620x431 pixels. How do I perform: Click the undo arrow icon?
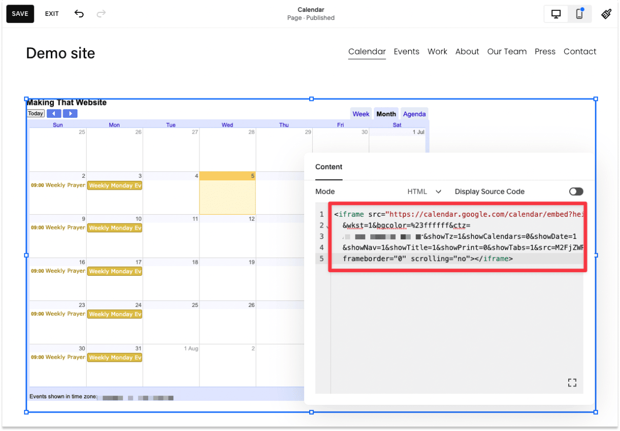tap(79, 14)
